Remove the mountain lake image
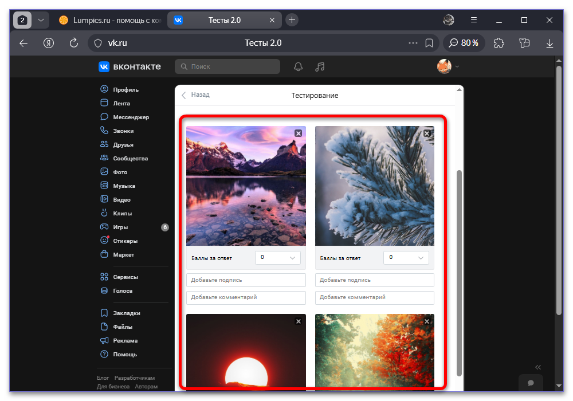This screenshot has width=573, height=401. coord(298,133)
